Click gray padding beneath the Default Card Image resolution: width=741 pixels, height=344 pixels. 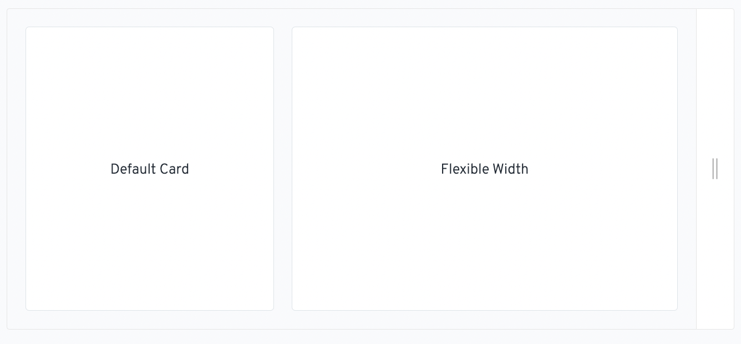(x=150, y=320)
